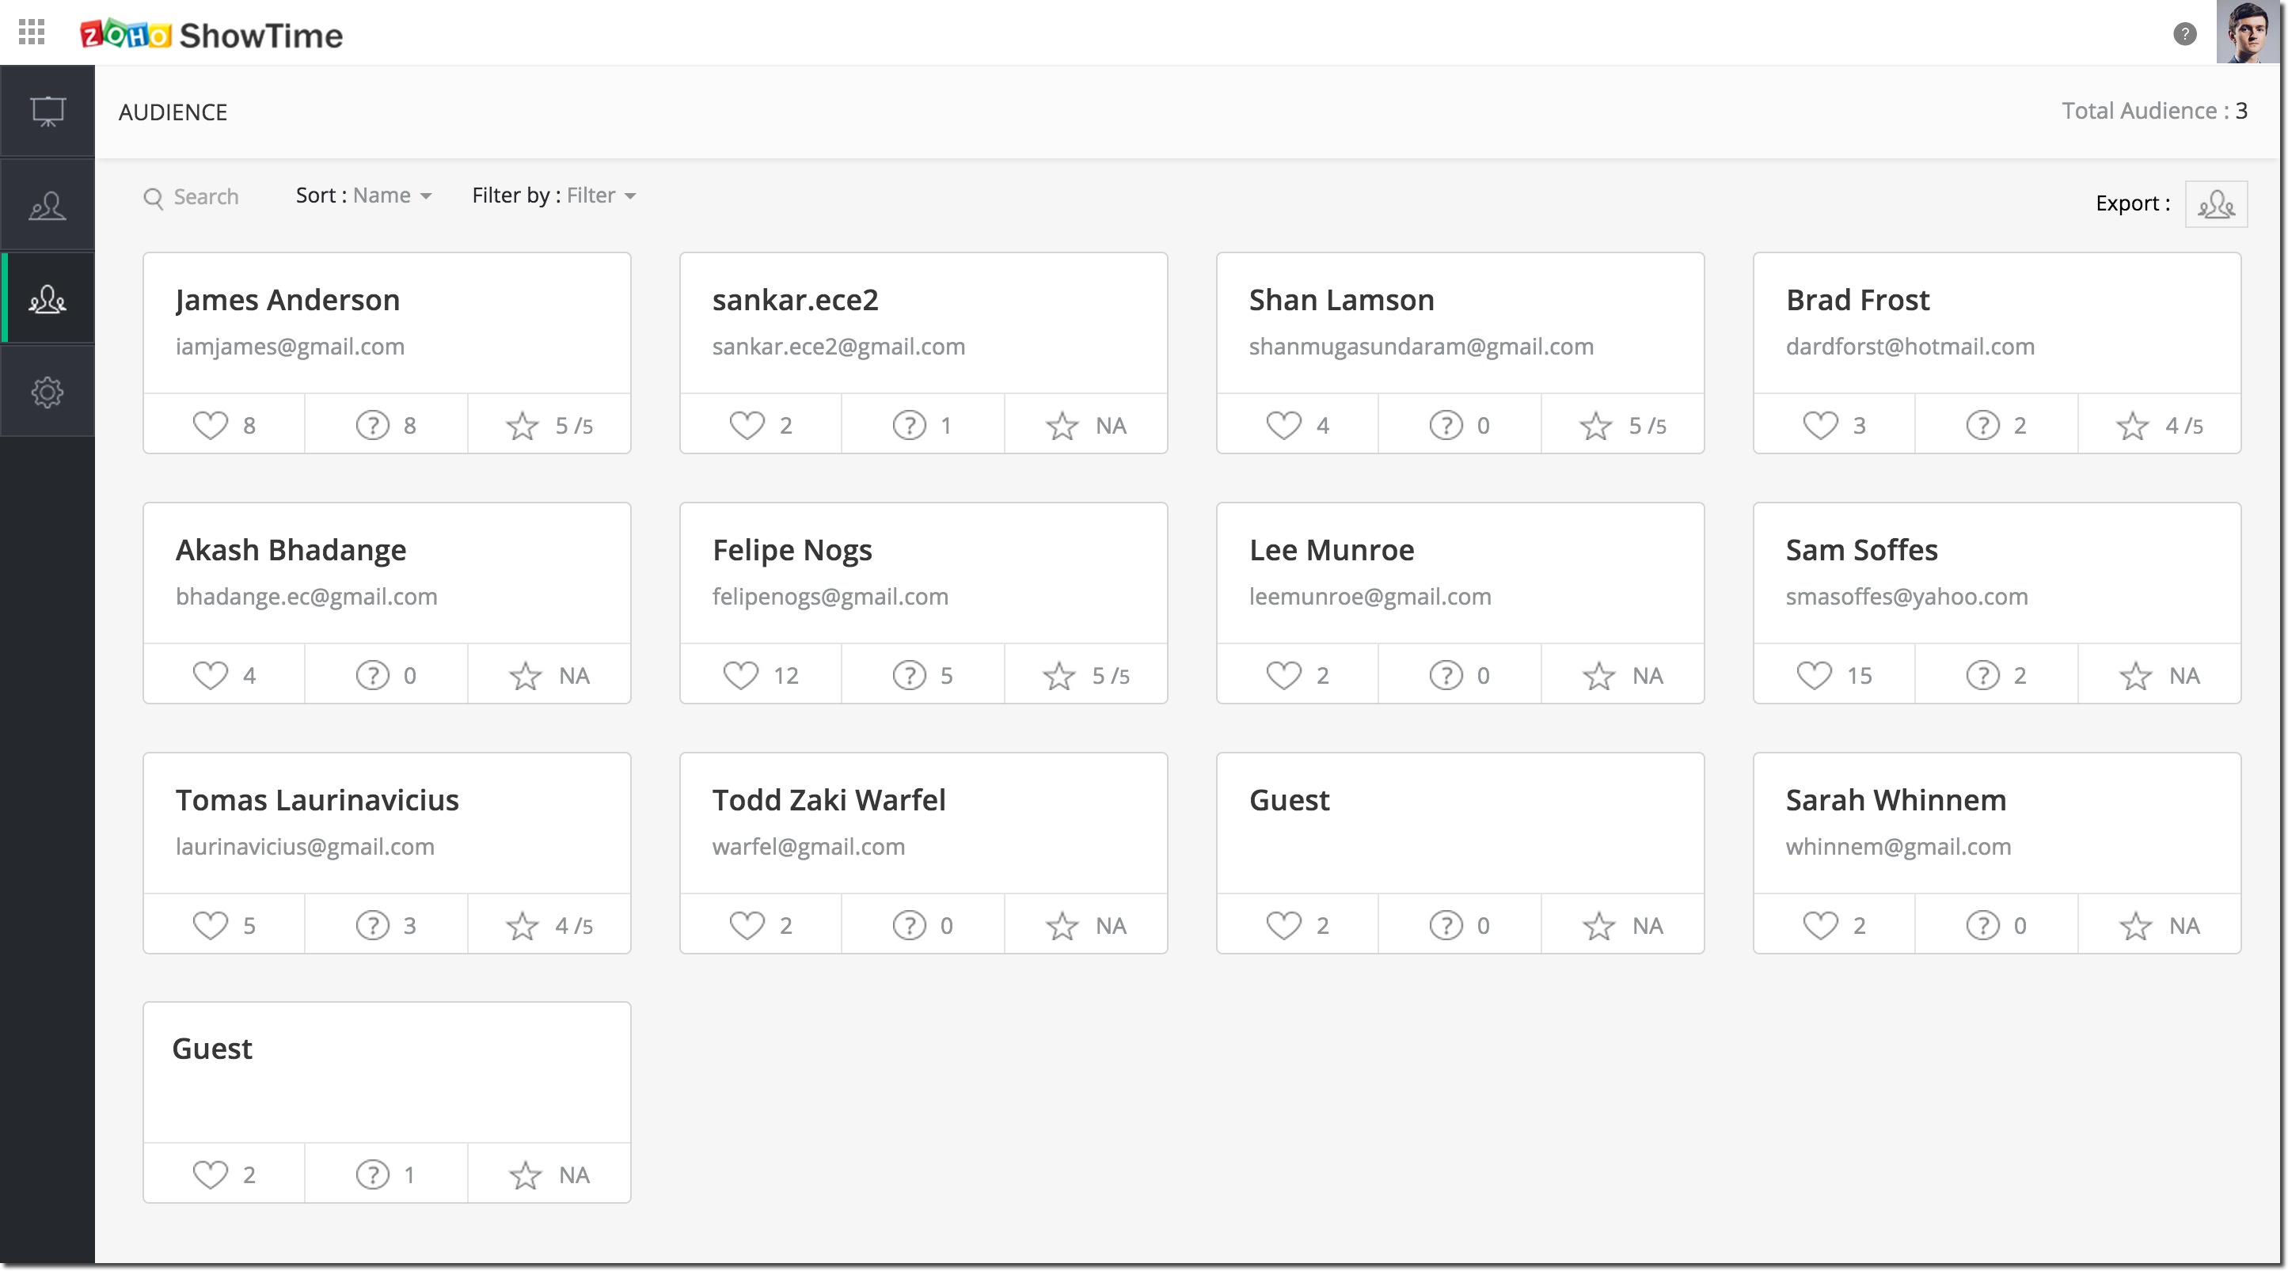Click the star rating icon on Brad Frost's card
Screen dimensions: 2288x1271
(2132, 426)
